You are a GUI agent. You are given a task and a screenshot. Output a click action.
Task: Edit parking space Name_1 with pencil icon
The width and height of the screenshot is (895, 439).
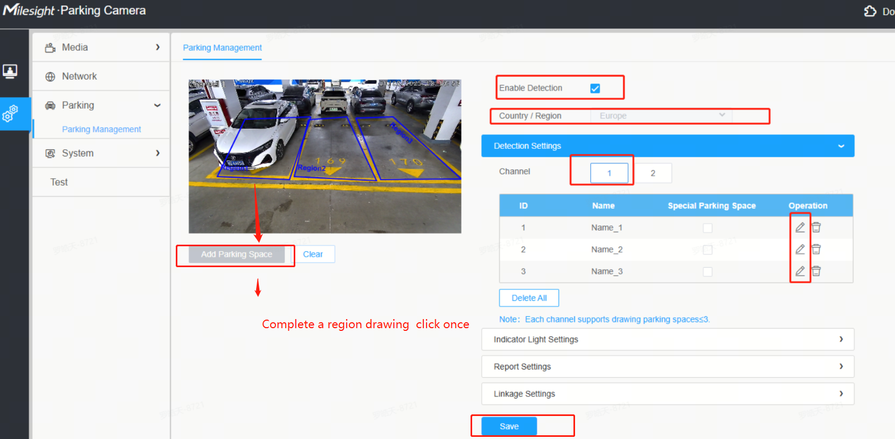click(x=800, y=228)
